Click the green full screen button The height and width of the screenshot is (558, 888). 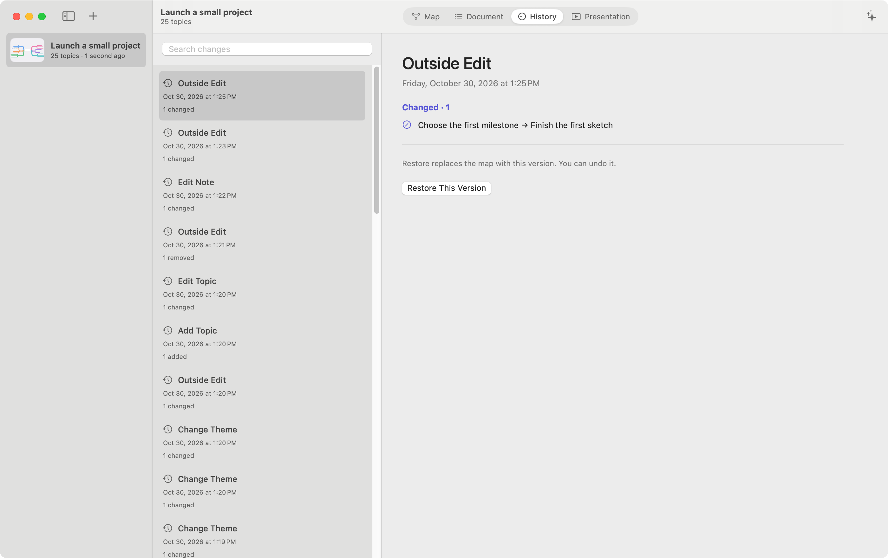42,16
